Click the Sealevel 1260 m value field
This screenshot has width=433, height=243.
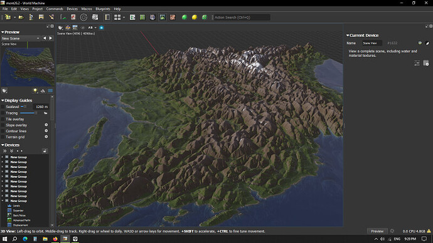pyautogui.click(x=41, y=106)
